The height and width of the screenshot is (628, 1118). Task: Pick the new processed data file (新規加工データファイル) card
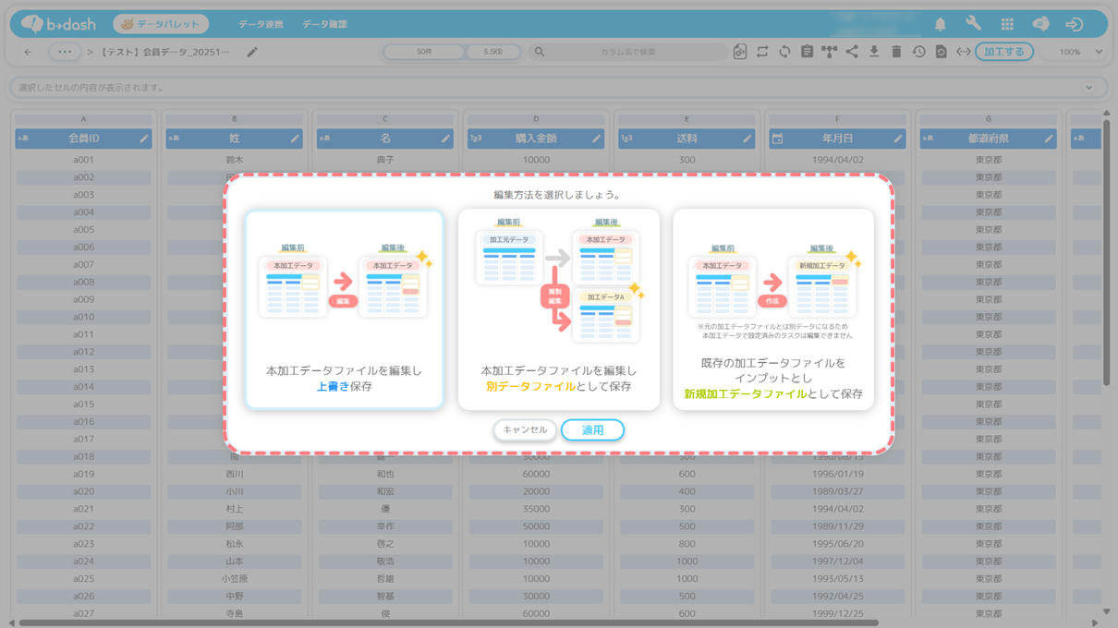point(772,309)
